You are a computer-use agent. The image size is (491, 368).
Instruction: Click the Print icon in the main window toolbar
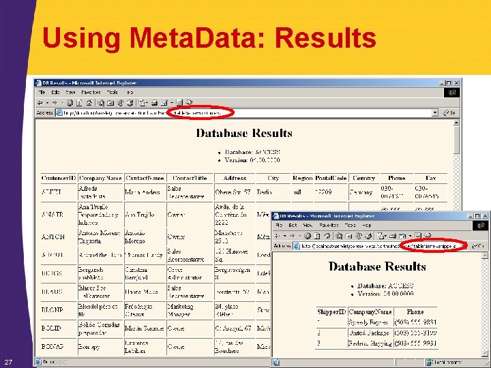click(154, 103)
